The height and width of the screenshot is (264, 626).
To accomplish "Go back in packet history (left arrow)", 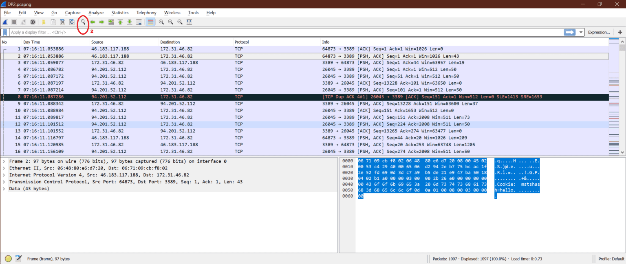I will pos(93,22).
